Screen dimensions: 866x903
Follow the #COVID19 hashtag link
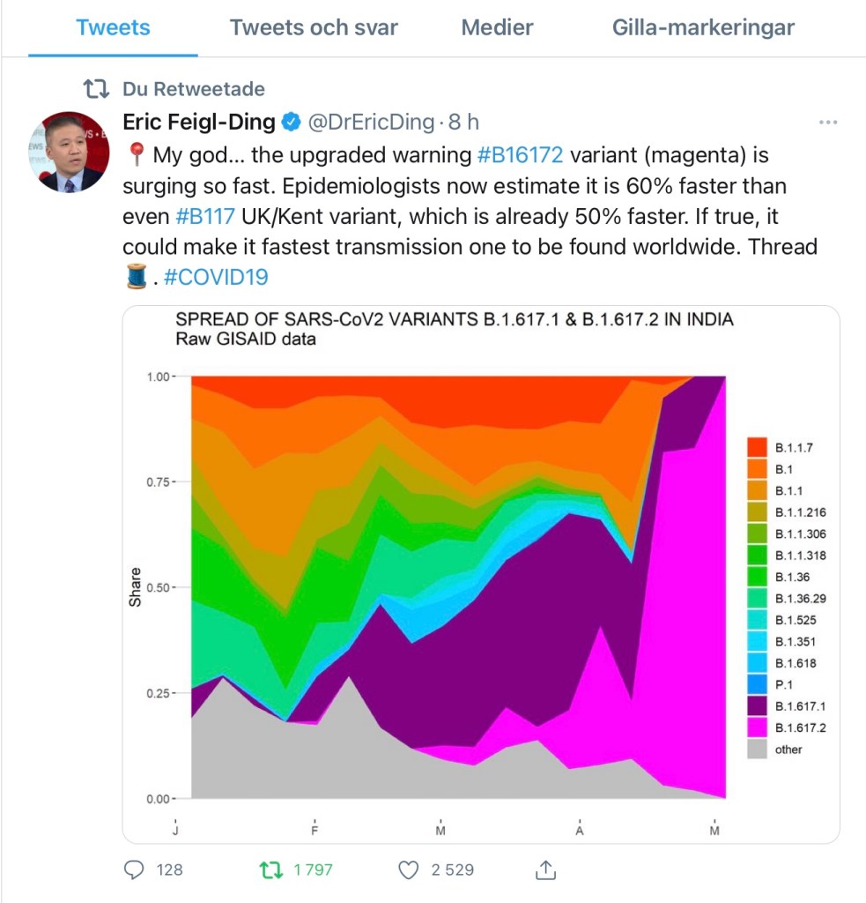[x=216, y=277]
